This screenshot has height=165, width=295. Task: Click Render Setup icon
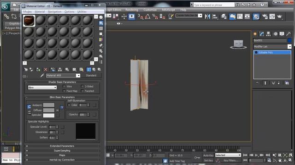point(265,16)
